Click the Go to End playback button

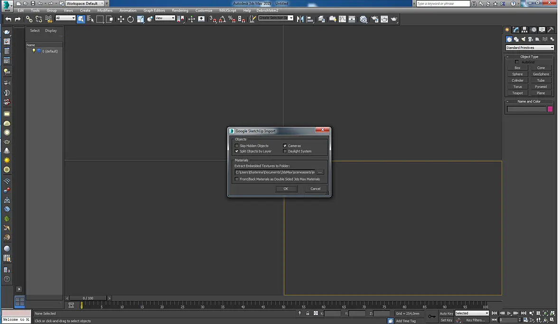point(523,313)
